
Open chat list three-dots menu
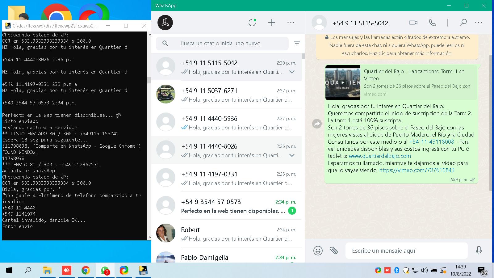[291, 23]
